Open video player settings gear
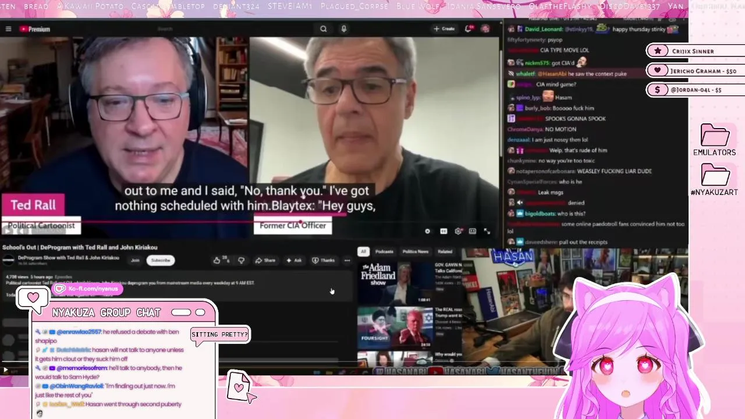The height and width of the screenshot is (419, 745). 458,231
